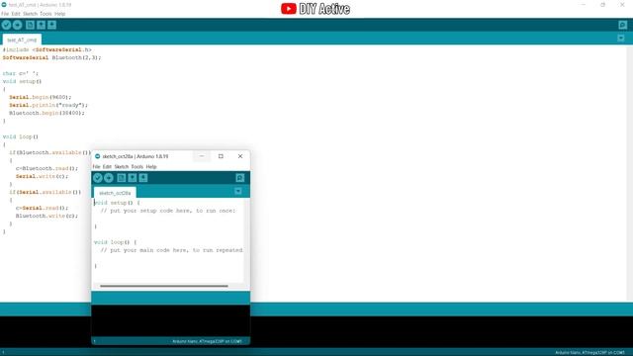Click Open sketch icon in test_AT_cmd window
The image size is (633, 356).
[x=41, y=25]
